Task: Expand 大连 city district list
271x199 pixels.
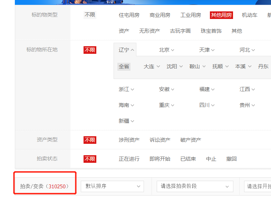Action: click(152, 67)
